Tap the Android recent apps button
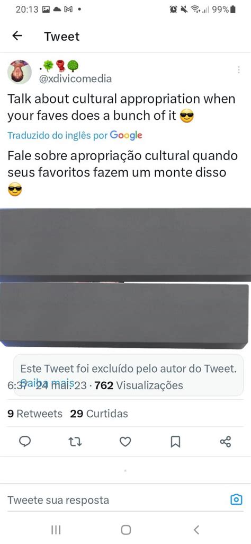The width and height of the screenshot is (251, 544). pos(56,530)
